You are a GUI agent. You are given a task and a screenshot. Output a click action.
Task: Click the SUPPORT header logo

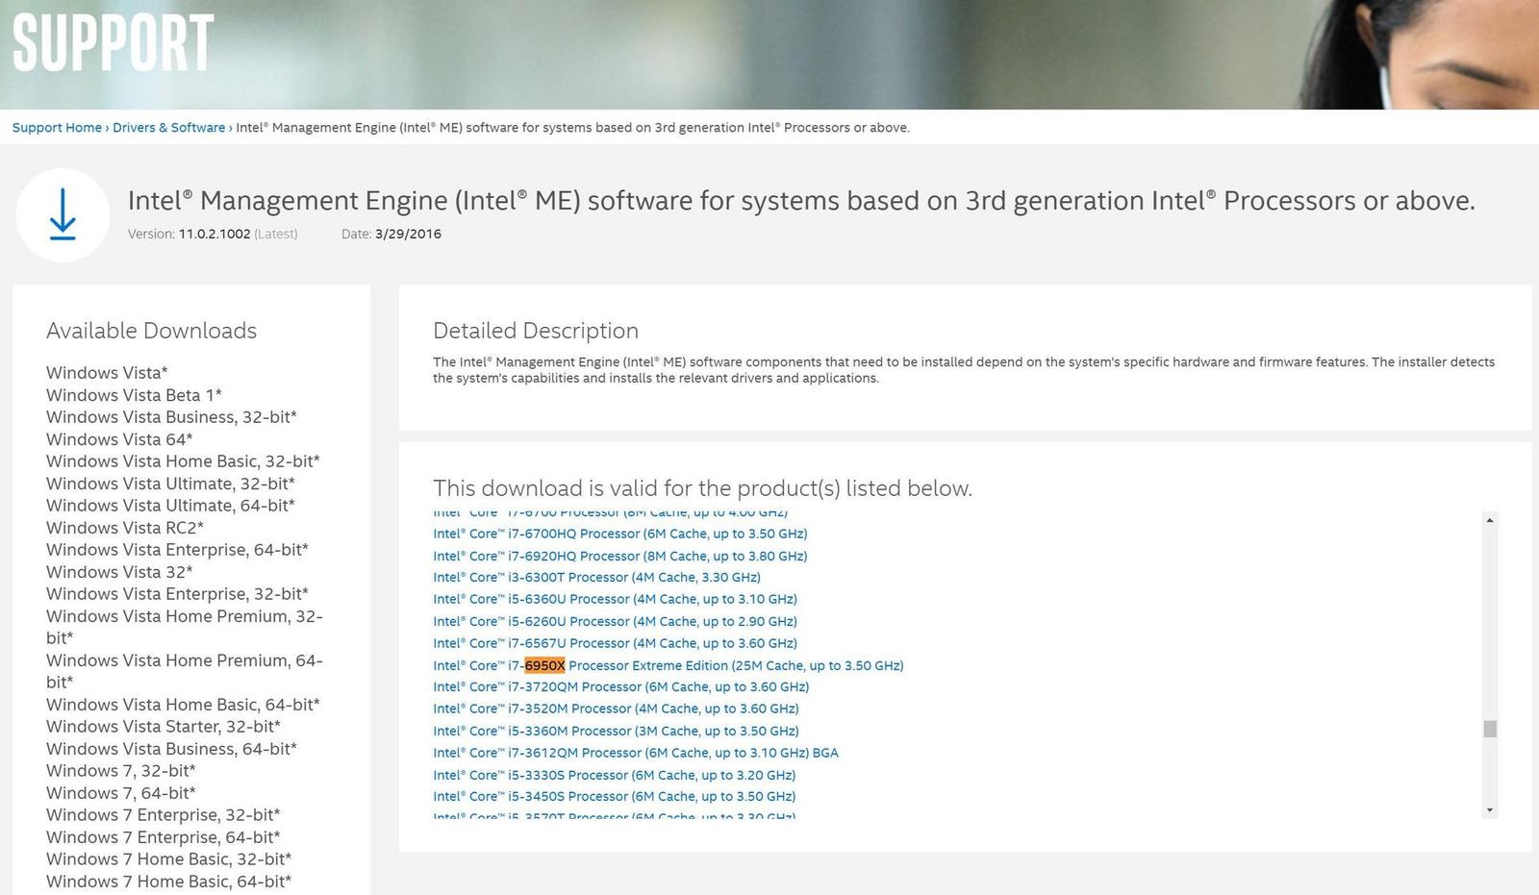coord(111,40)
